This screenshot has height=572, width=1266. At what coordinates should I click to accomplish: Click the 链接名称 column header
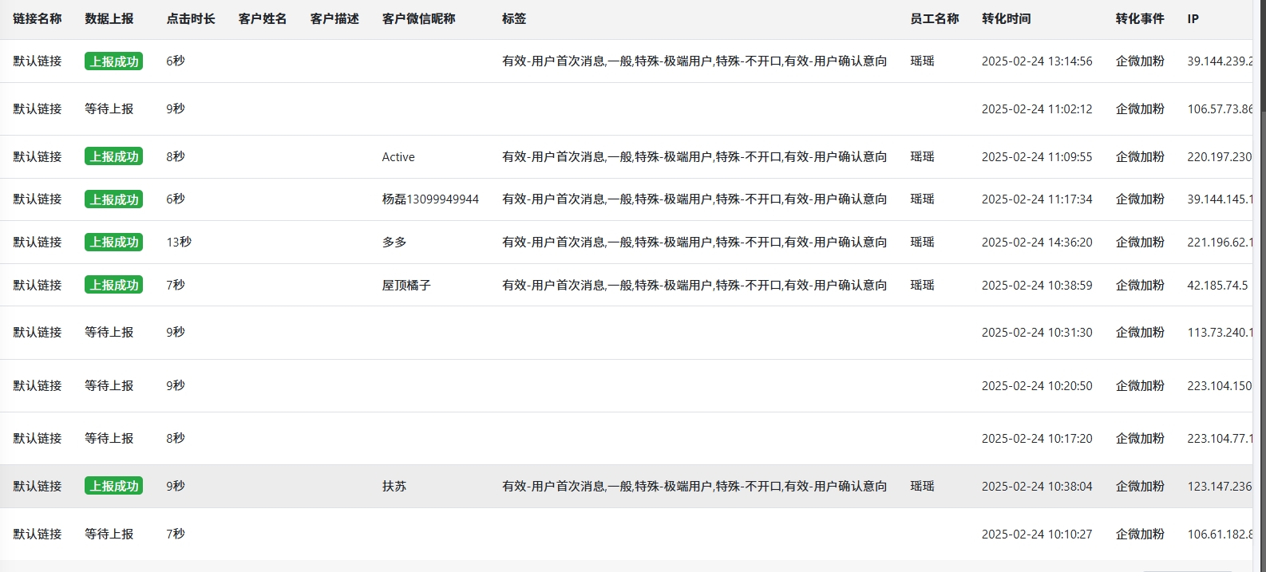point(38,18)
